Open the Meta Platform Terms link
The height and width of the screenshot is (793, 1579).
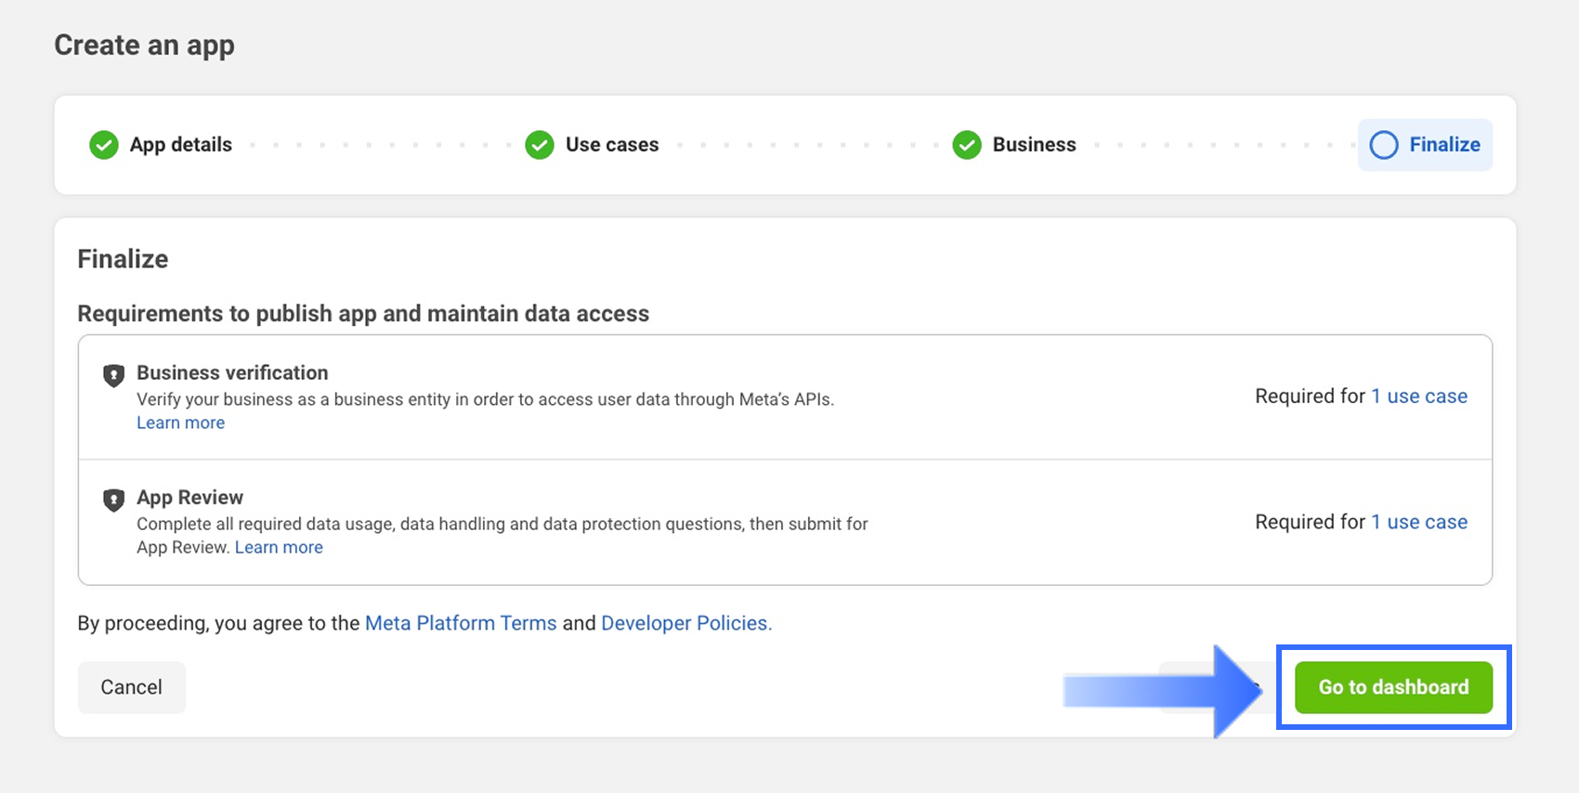pos(461,623)
